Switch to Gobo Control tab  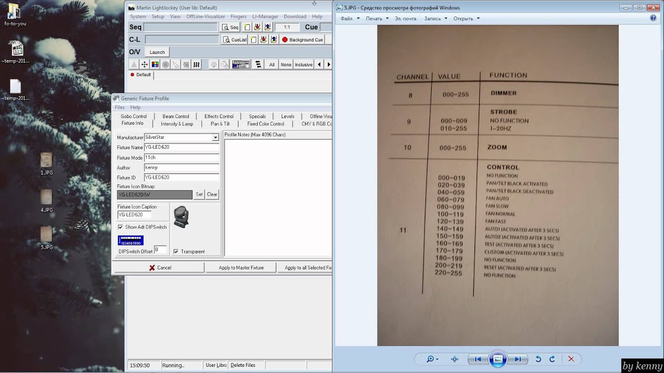[134, 117]
